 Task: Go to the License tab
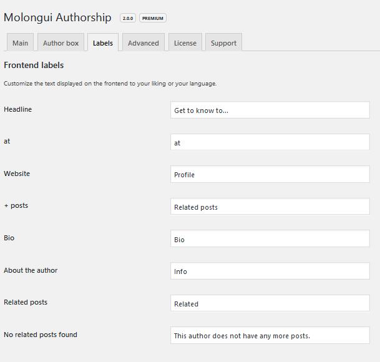coord(185,43)
